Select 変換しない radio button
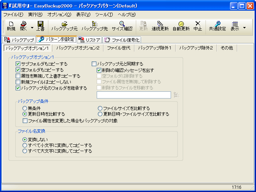This screenshot has width=256, height=192. tap(25, 140)
